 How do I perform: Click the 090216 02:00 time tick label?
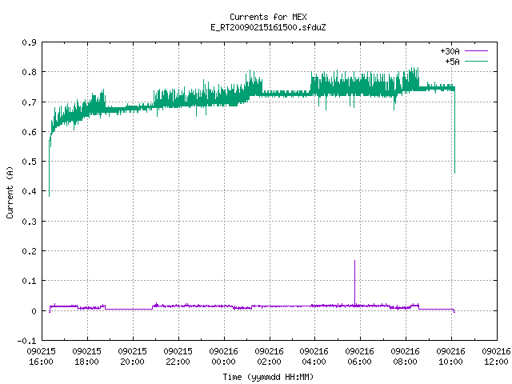coord(269,357)
